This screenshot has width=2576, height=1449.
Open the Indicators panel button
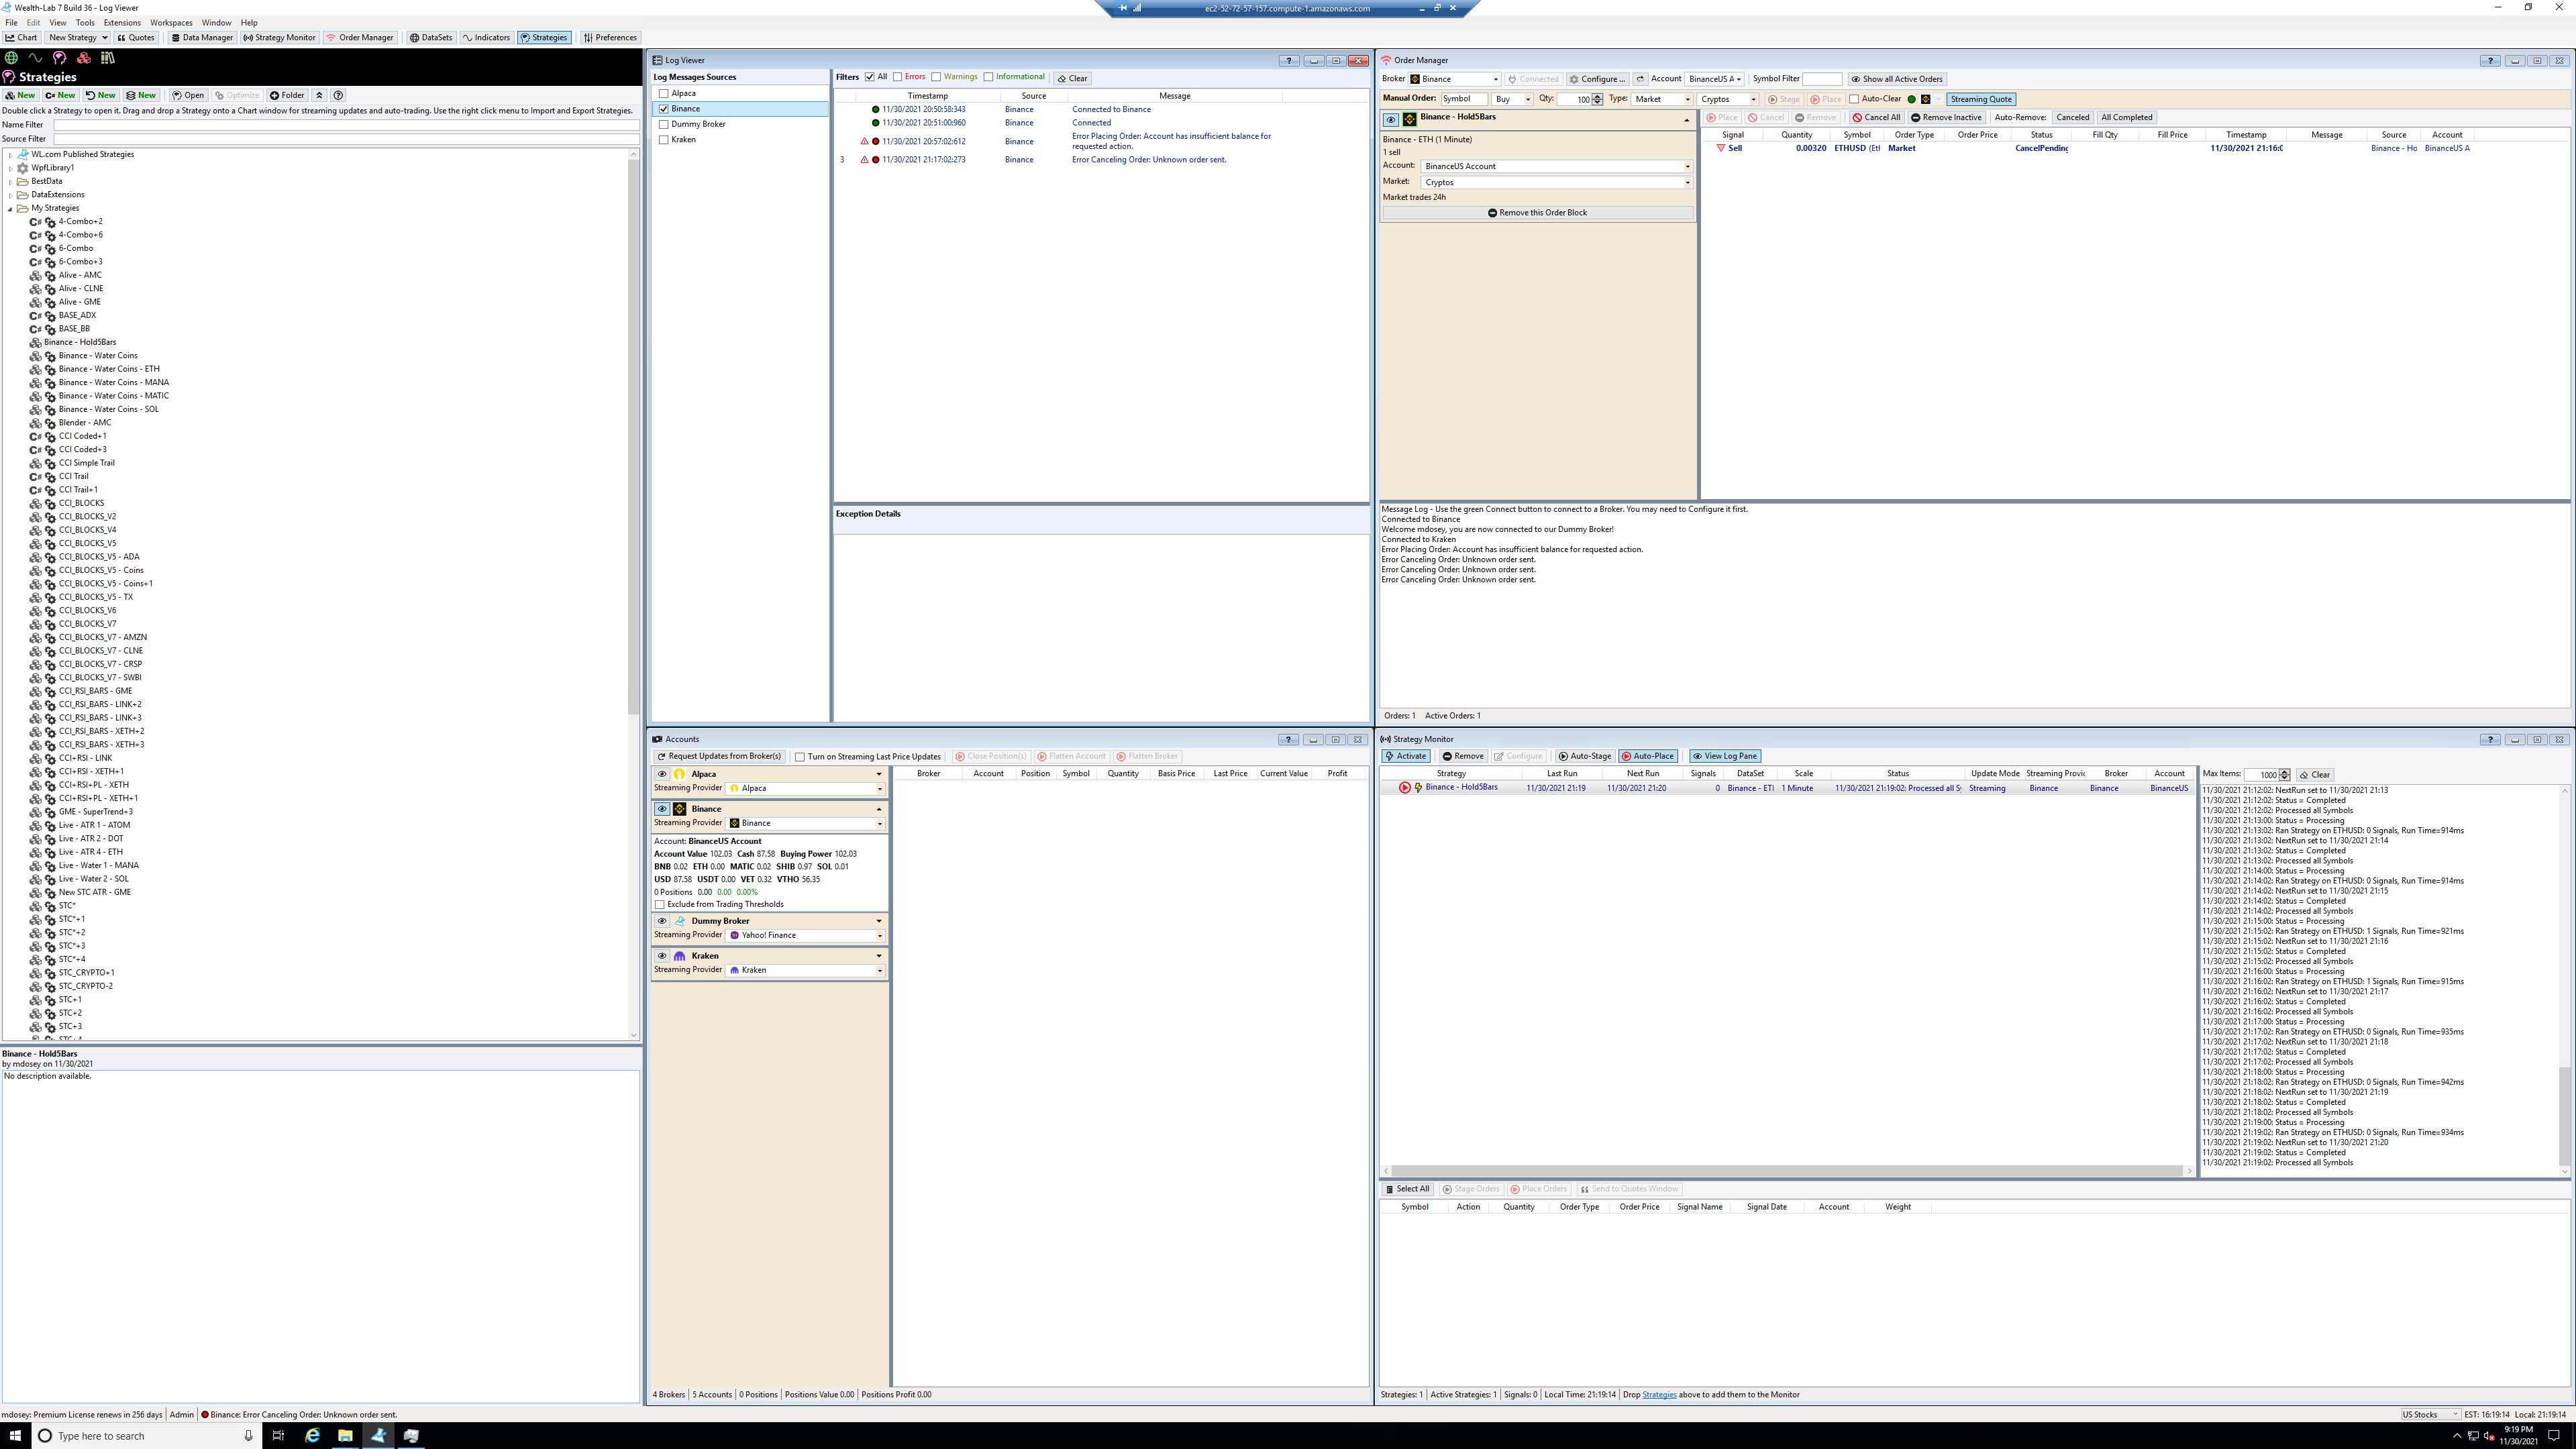(486, 37)
